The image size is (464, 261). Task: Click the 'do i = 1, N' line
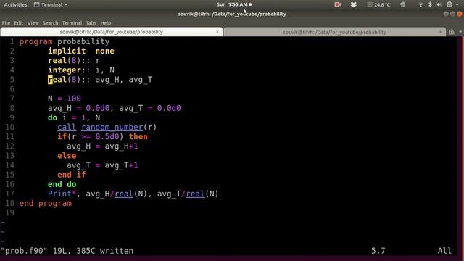coord(74,117)
